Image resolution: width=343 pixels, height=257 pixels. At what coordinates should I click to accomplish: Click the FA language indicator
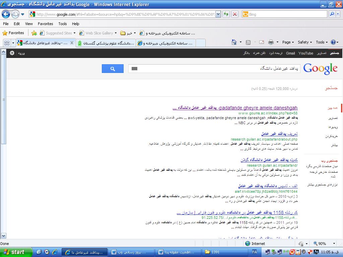[255, 252]
